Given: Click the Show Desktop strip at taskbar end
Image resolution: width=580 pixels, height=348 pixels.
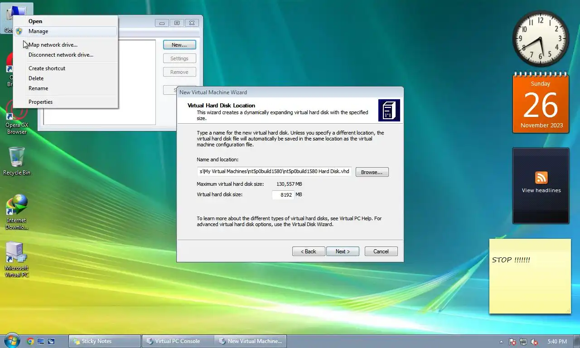Looking at the screenshot, I should click(576, 341).
